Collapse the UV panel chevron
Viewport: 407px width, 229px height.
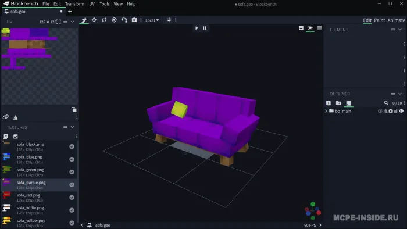[73, 22]
